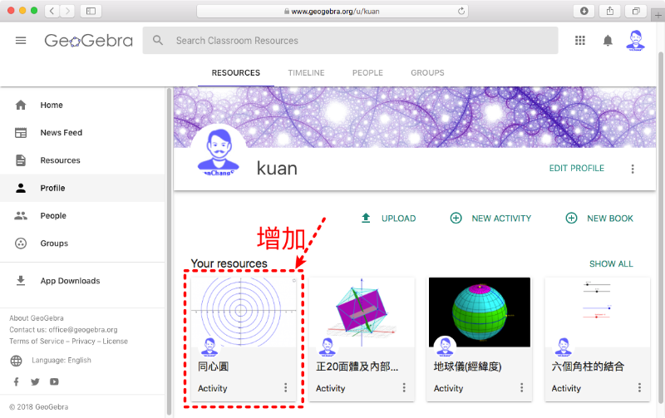Open options menu for 正20面體 card
This screenshot has width=665, height=418.
tap(404, 387)
